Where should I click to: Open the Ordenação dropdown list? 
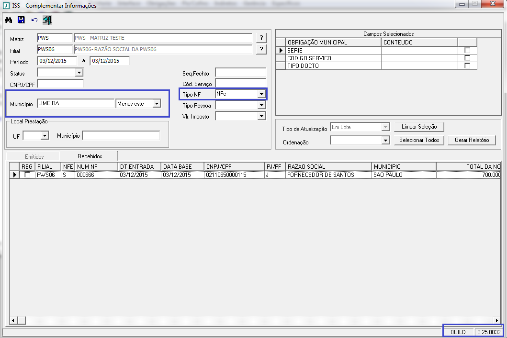385,141
